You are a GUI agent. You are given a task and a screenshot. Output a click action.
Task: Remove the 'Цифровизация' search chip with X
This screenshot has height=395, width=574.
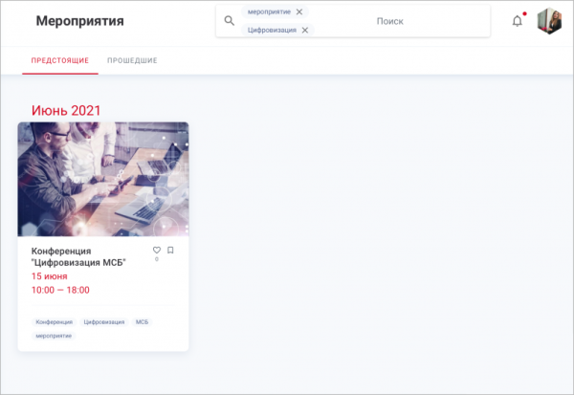[304, 30]
